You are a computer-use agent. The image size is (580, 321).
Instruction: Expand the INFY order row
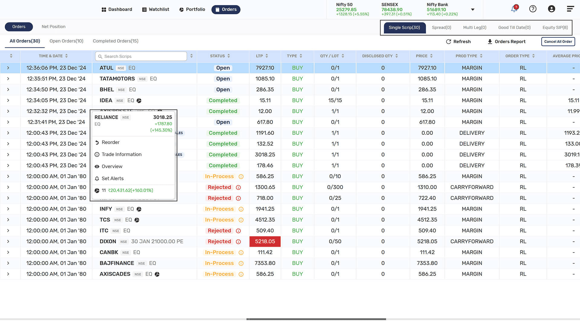[8, 209]
